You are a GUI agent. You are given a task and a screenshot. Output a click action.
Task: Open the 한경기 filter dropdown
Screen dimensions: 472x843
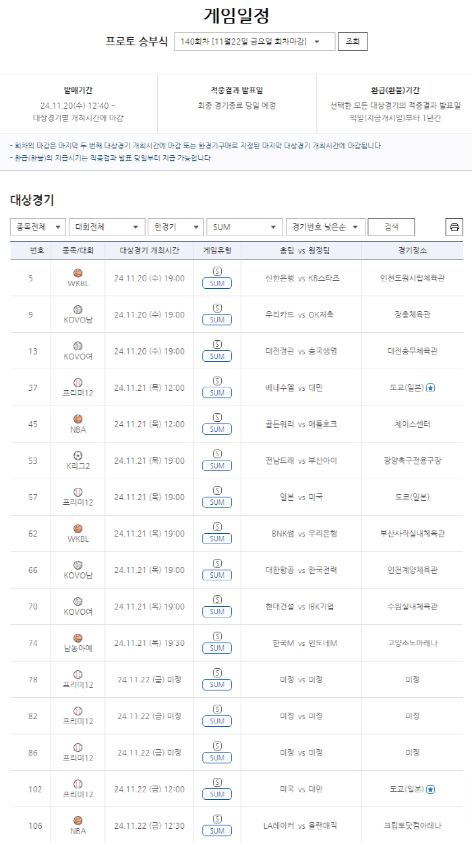tap(175, 227)
